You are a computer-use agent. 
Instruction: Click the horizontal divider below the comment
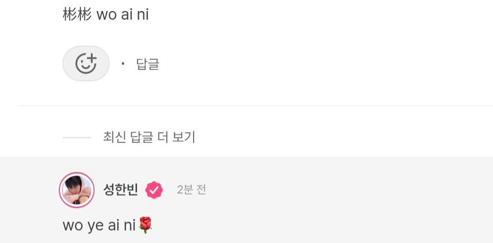tap(256, 106)
